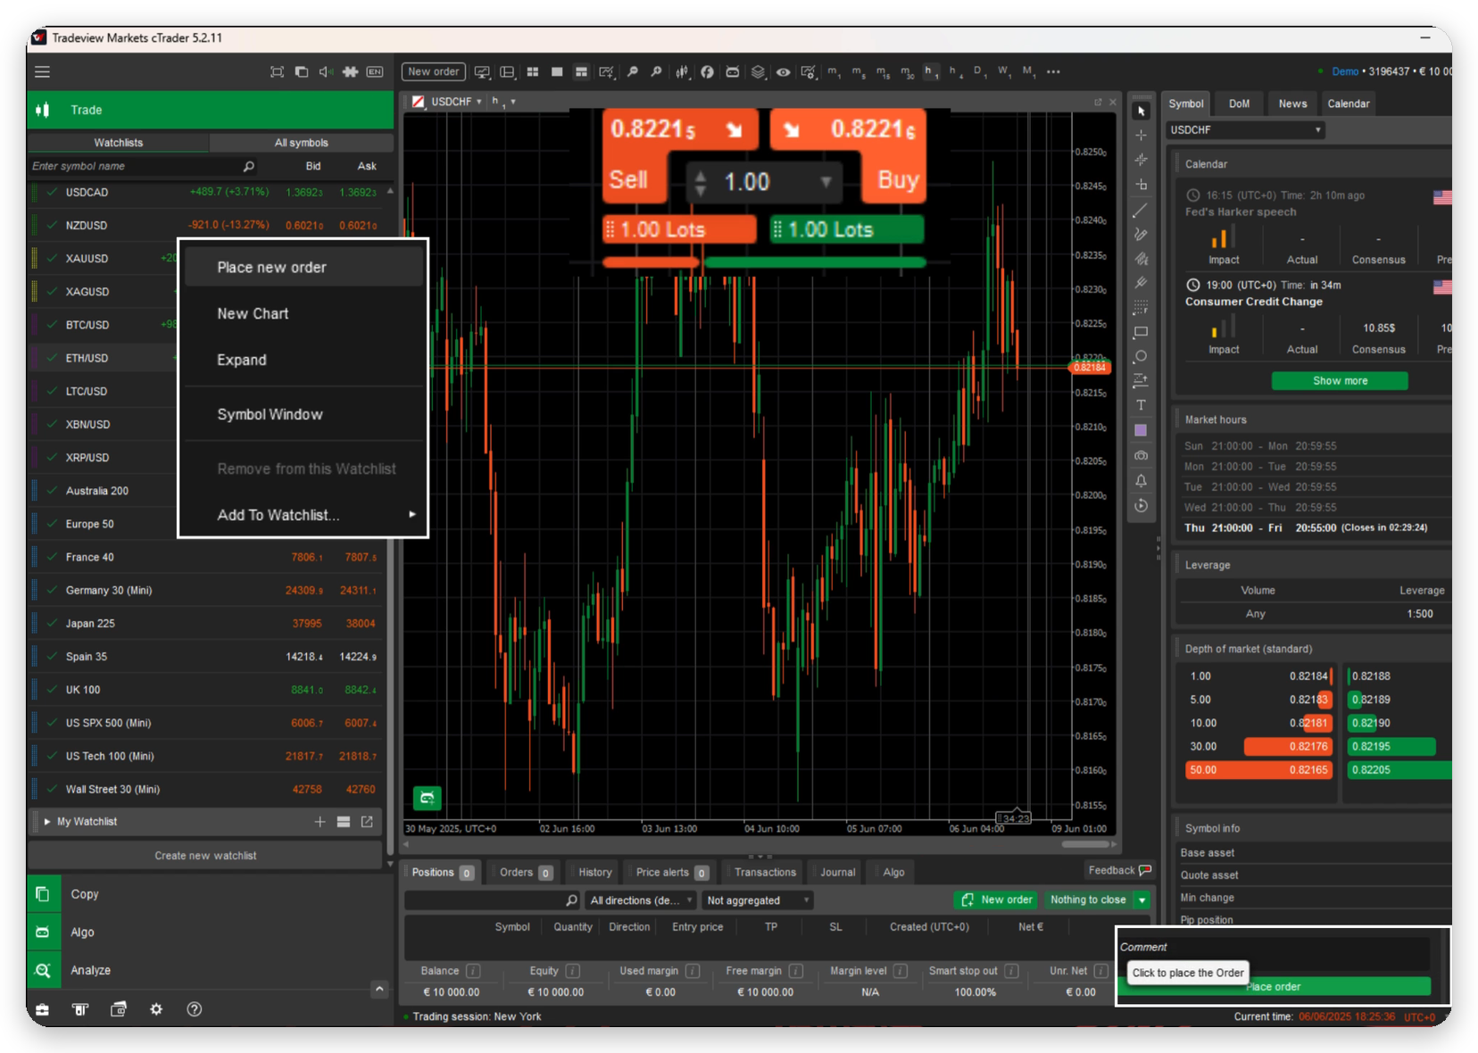The width and height of the screenshot is (1478, 1053).
Task: Open the USDCHF symbol selector in Symbol panel
Action: 1245,130
